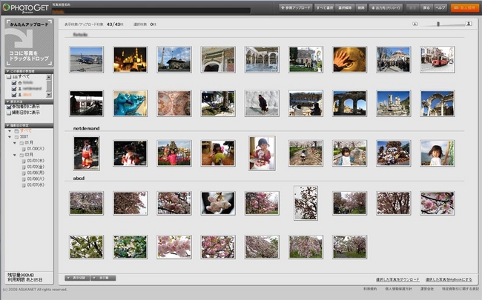Select the close-up pink blossom on black photo
The image size is (482, 300).
tap(218, 203)
